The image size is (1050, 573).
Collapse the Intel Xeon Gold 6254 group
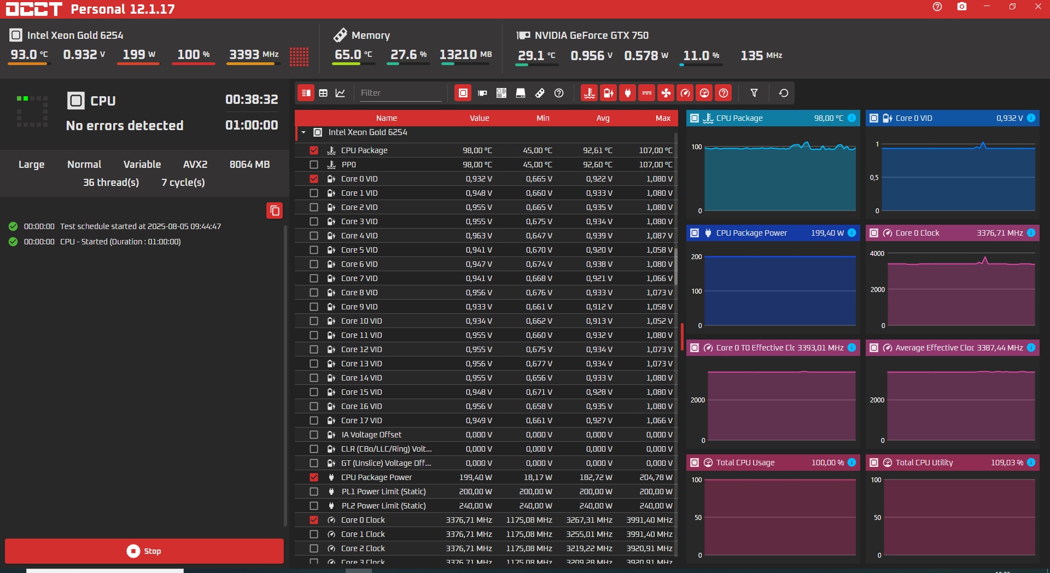304,132
